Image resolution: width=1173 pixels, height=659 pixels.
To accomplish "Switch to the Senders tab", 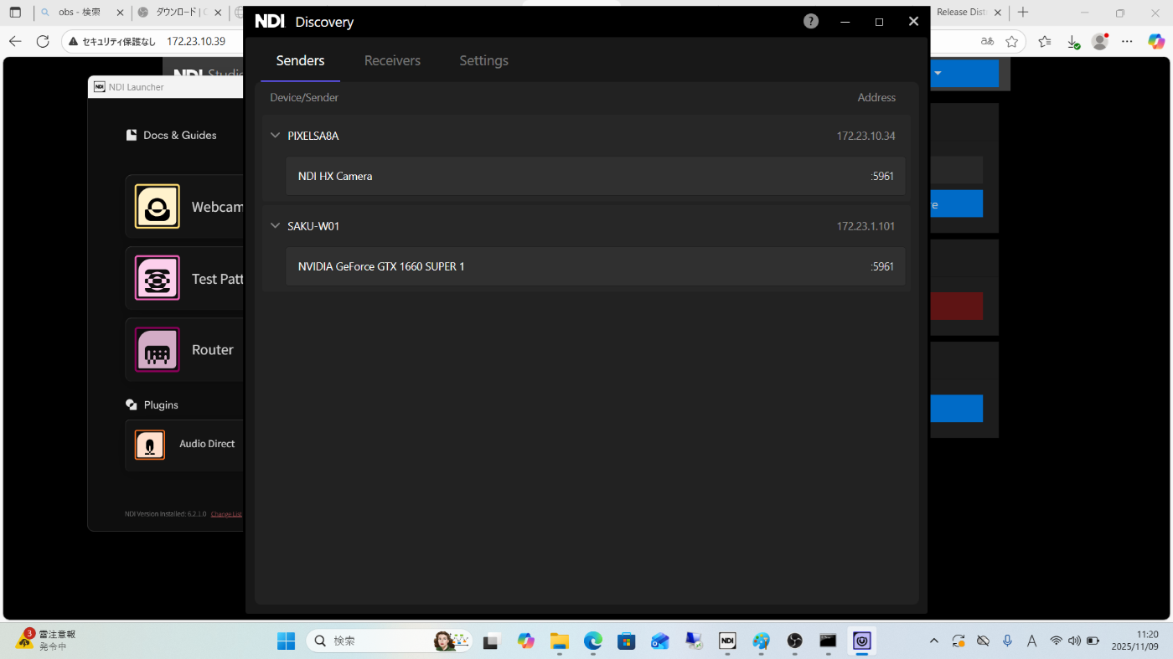I will (300, 60).
